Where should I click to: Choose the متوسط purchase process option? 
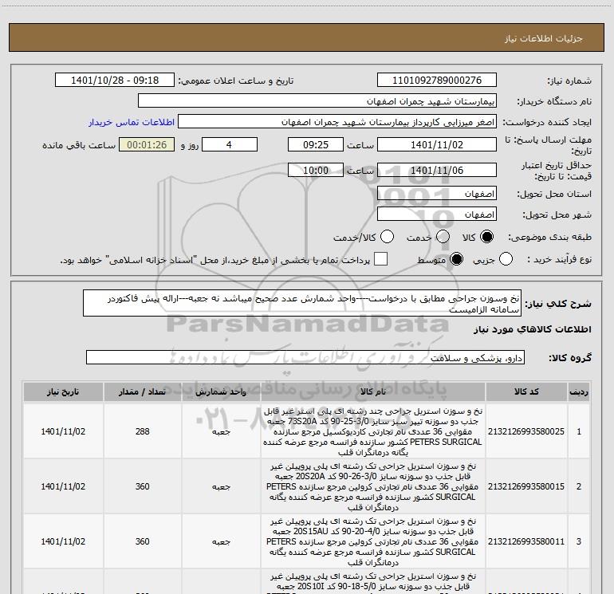click(456, 259)
